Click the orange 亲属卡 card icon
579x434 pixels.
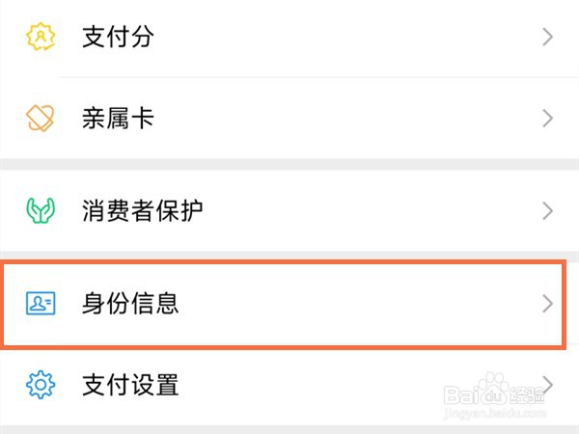point(41,120)
